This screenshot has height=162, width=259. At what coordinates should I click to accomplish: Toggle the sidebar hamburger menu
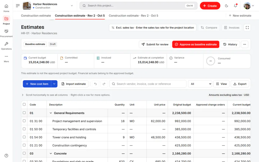pyautogui.click(x=18, y=6)
